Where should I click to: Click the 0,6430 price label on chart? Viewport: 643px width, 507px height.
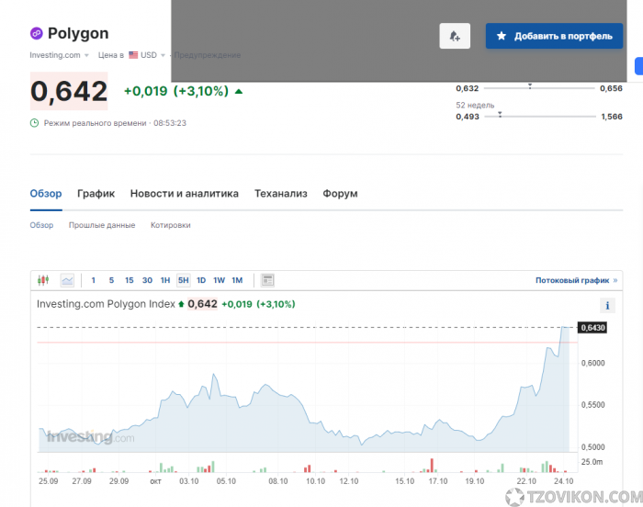(592, 328)
